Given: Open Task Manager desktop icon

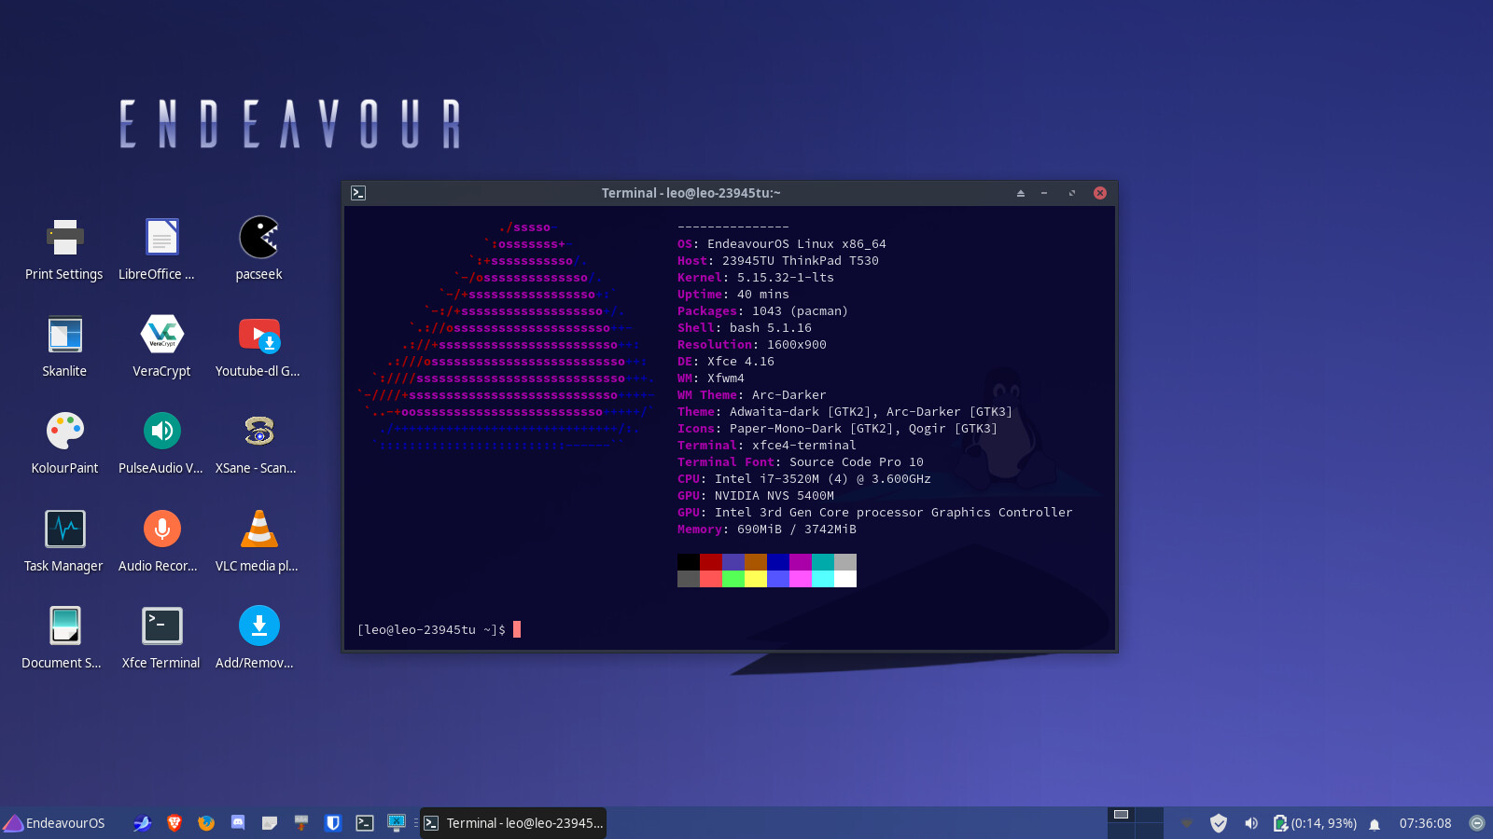Looking at the screenshot, I should coord(64,540).
